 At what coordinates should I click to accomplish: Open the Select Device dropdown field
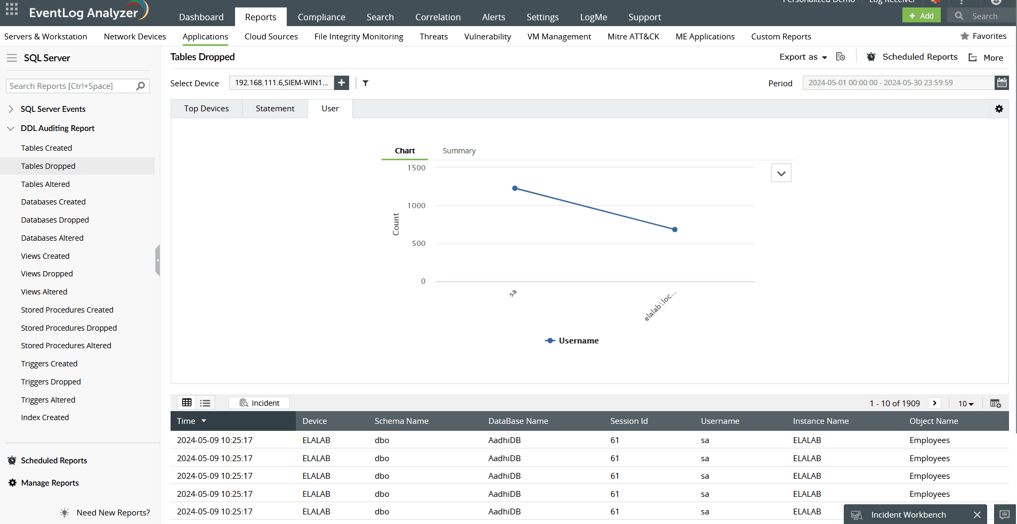[282, 83]
